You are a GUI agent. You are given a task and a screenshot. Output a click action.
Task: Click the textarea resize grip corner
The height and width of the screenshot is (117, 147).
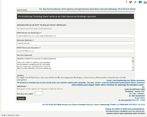[x=133, y=69]
